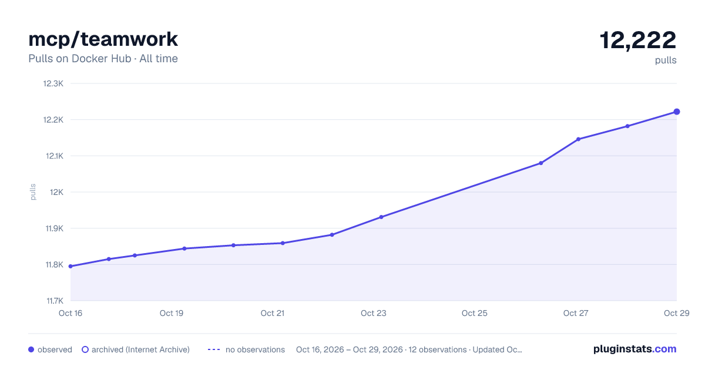Click the 12.3K y-axis label

point(53,83)
